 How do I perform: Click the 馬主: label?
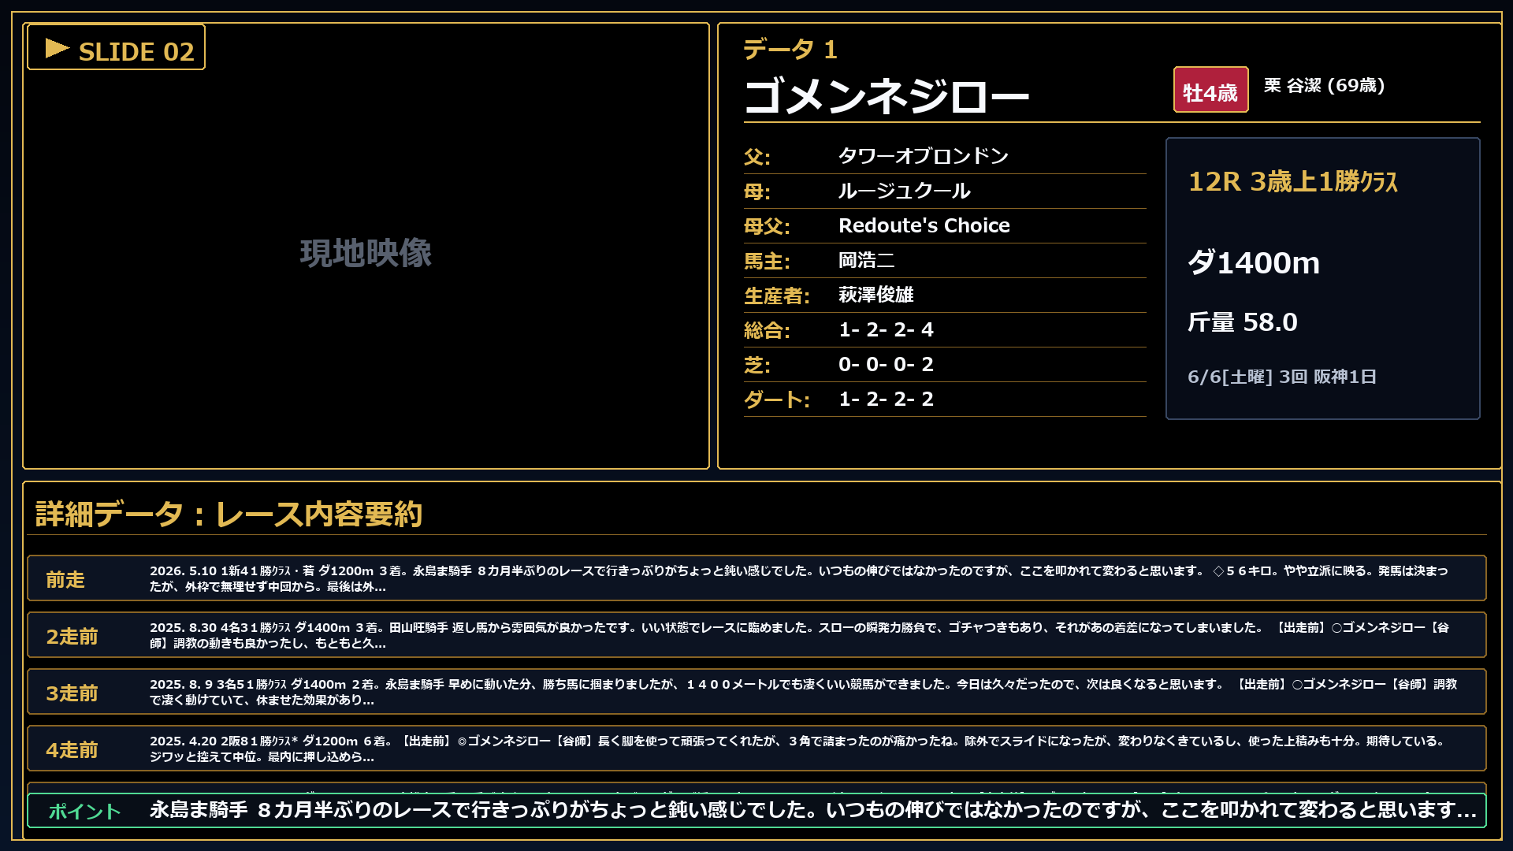click(x=767, y=261)
